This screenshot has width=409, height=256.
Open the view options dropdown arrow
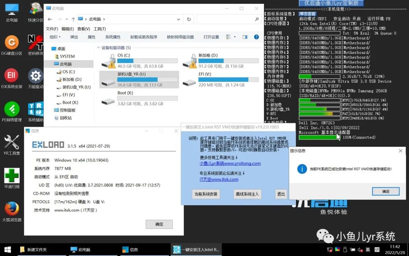pos(235,37)
